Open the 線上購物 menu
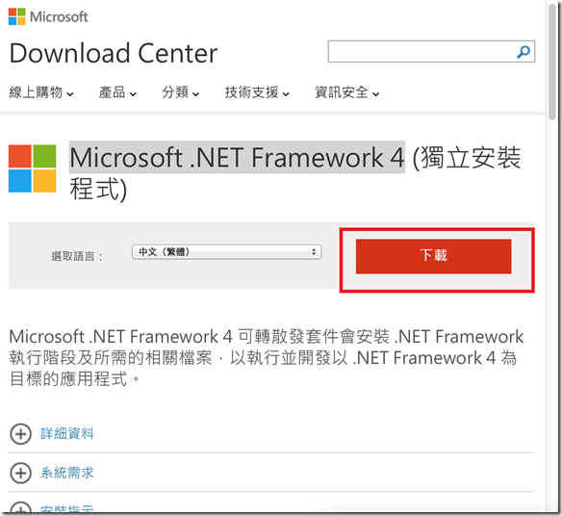The image size is (562, 516). coord(41,92)
